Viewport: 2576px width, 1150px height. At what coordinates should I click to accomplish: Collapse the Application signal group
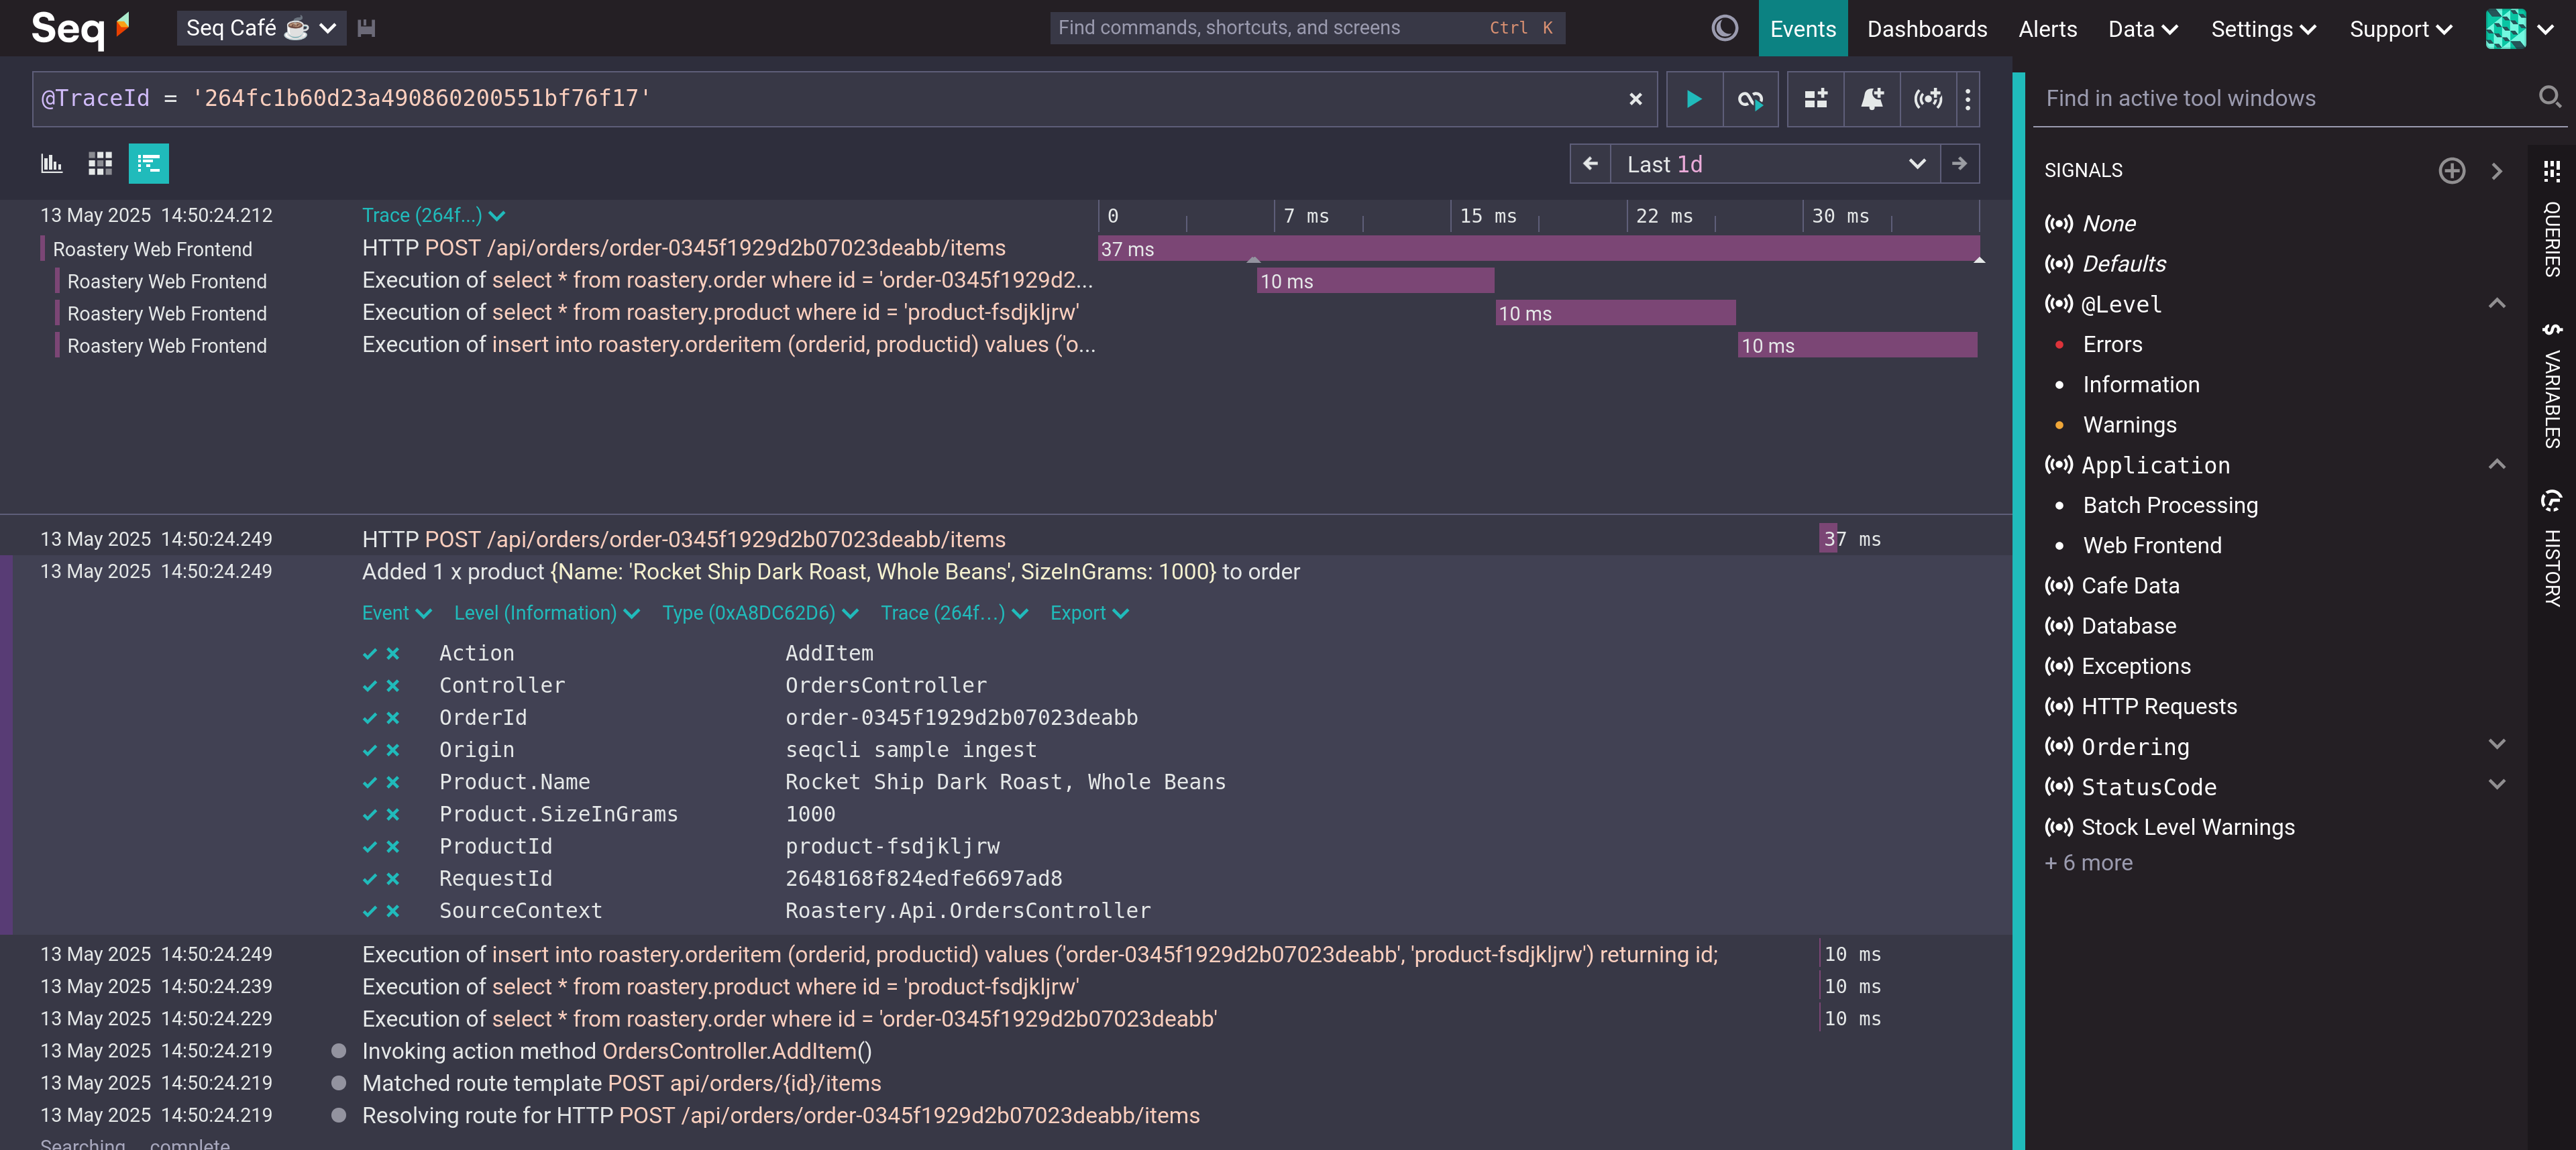(2496, 464)
